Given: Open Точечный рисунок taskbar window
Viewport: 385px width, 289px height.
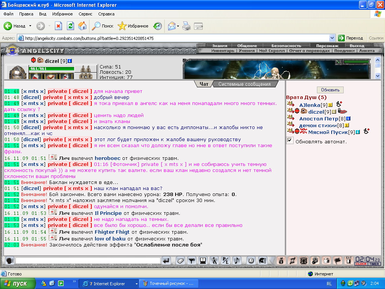Looking at the screenshot, I should coord(168,284).
